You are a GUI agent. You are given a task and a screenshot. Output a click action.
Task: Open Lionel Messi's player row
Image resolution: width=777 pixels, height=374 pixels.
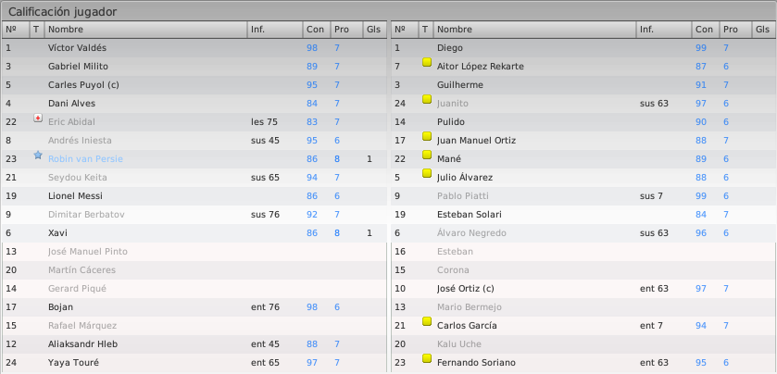pyautogui.click(x=194, y=196)
